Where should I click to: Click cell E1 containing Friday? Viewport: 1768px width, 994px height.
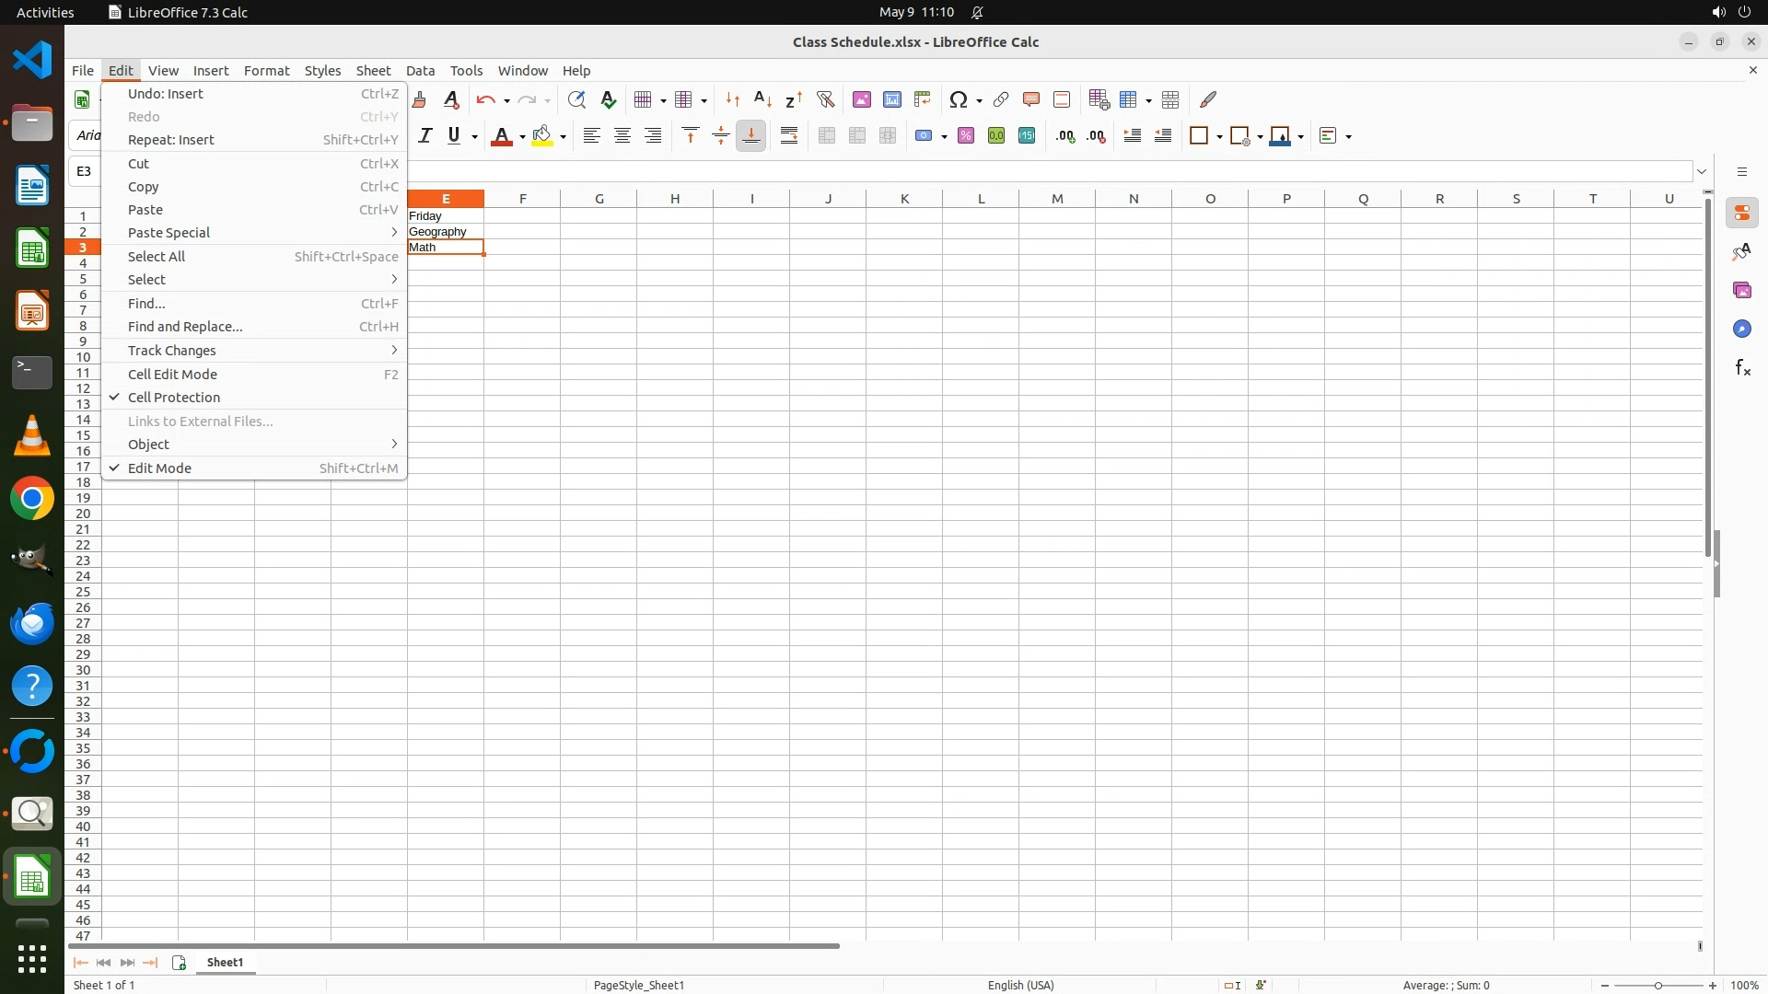(x=446, y=216)
